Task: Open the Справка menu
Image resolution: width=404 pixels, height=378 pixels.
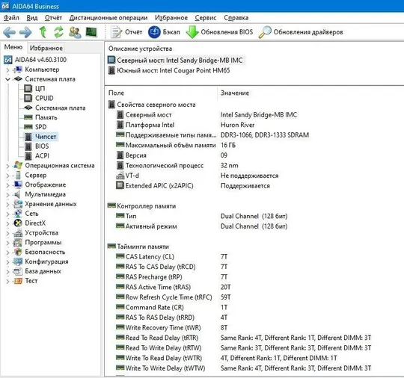Action: [236, 18]
